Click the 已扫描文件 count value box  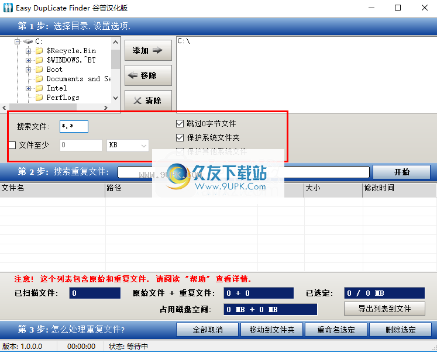click(x=95, y=293)
